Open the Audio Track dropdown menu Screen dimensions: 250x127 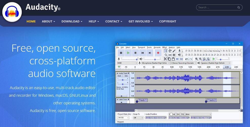pyautogui.click(x=124, y=73)
